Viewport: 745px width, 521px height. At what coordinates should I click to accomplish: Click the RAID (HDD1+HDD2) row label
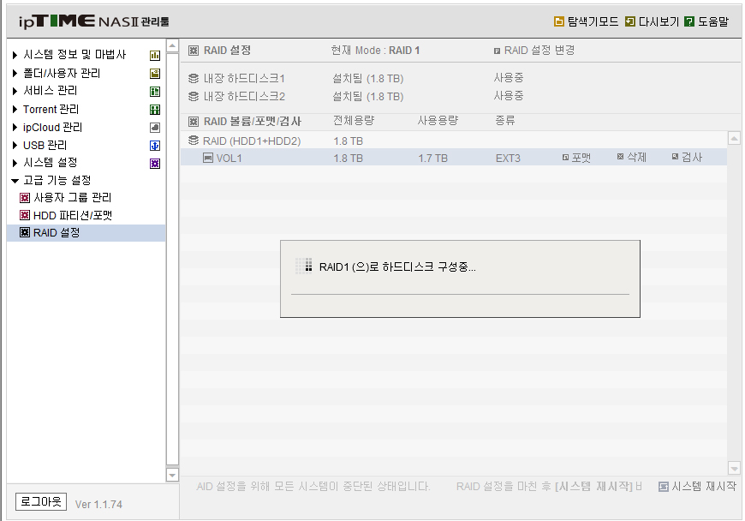[252, 141]
